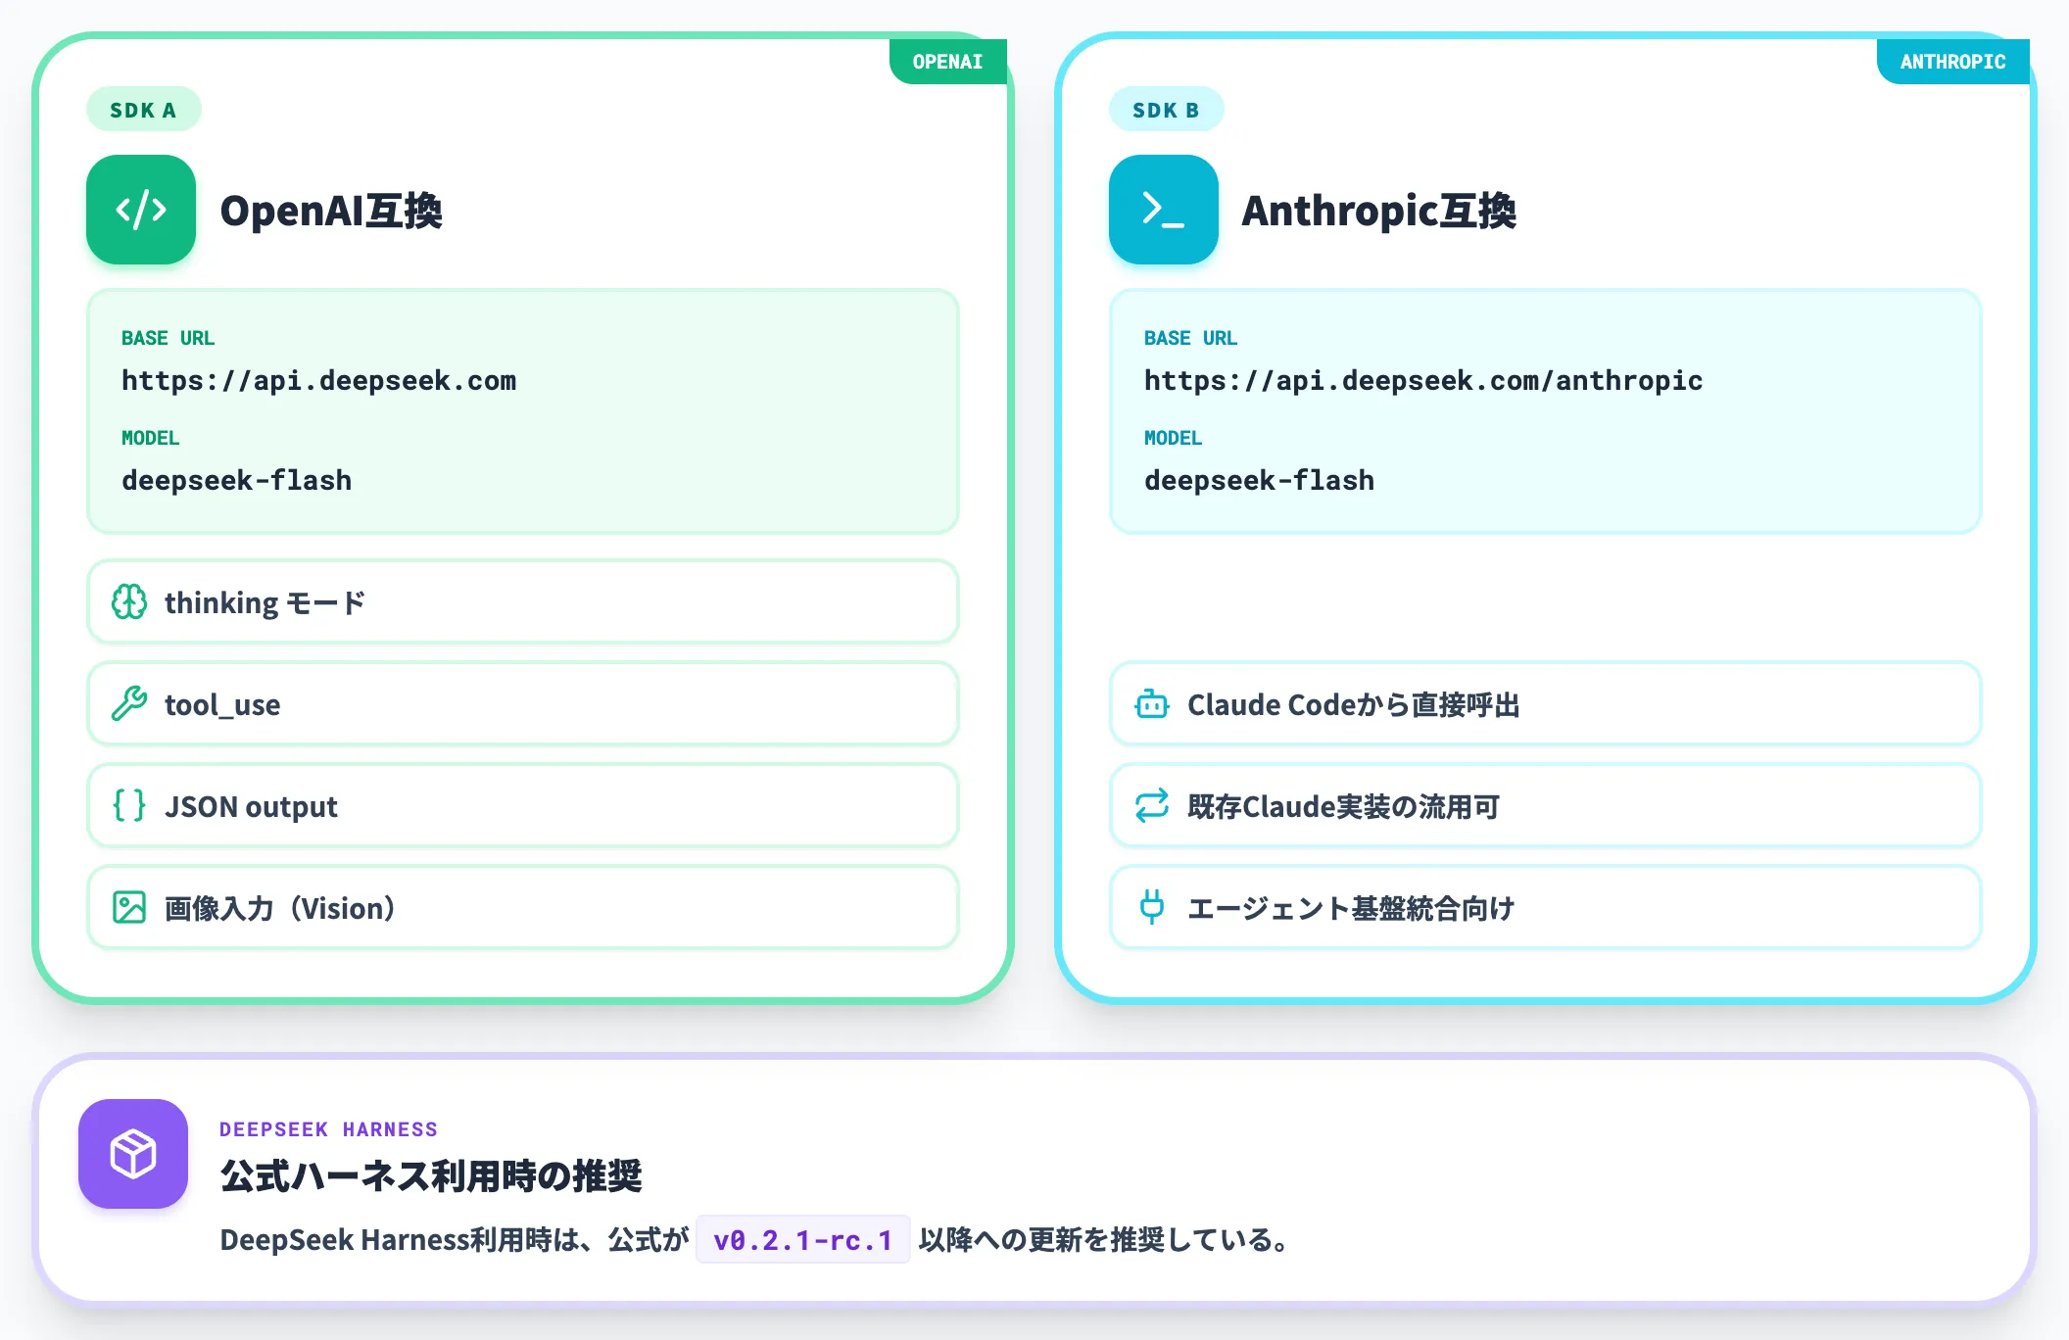The width and height of the screenshot is (2069, 1340).
Task: Click the JSON output feature text
Action: [251, 806]
